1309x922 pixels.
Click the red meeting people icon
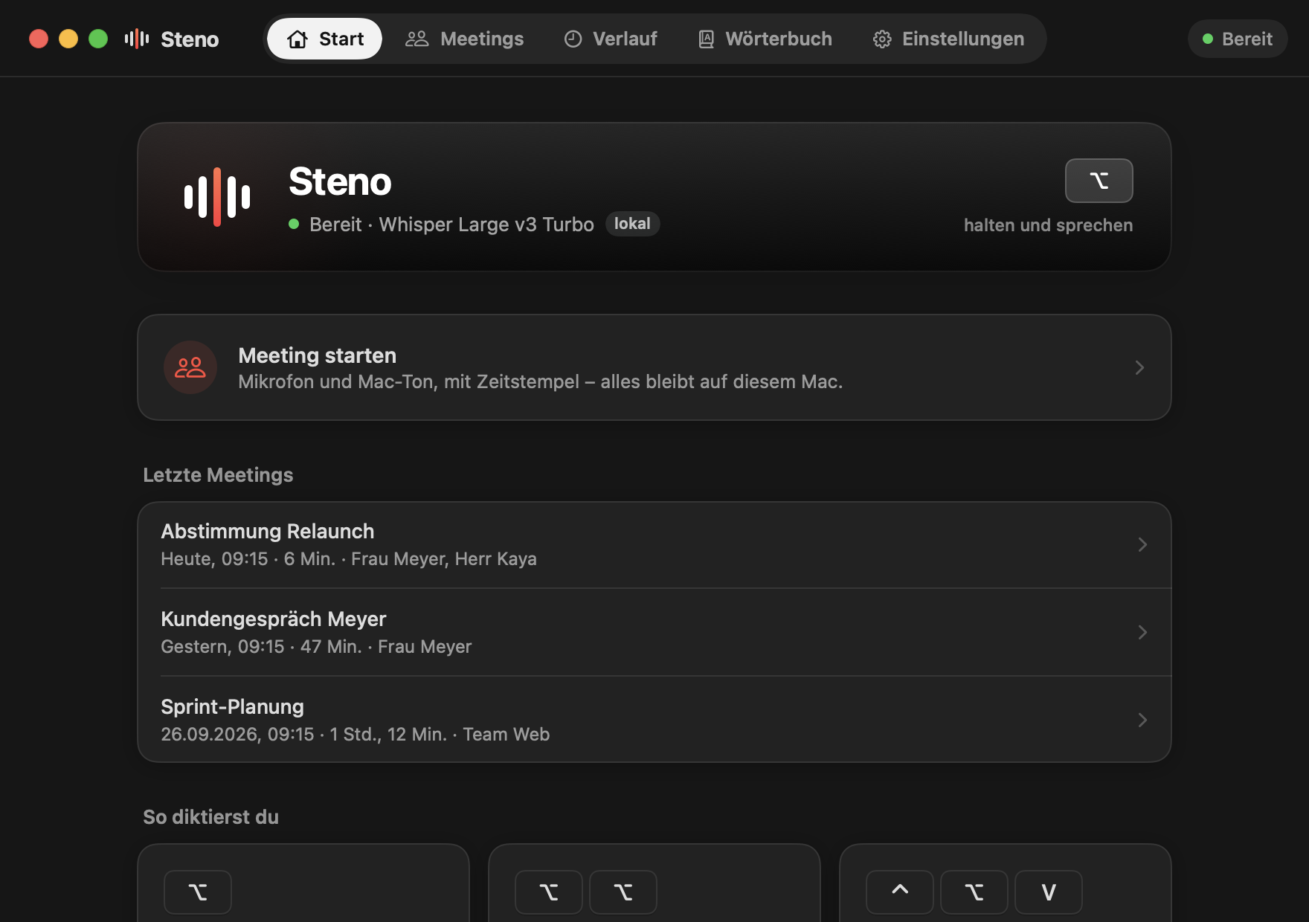point(190,367)
